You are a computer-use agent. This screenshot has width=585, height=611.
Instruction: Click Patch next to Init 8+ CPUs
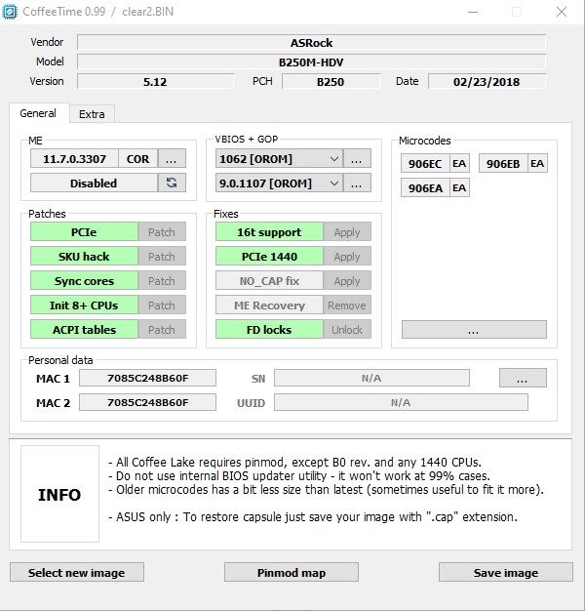tap(162, 305)
